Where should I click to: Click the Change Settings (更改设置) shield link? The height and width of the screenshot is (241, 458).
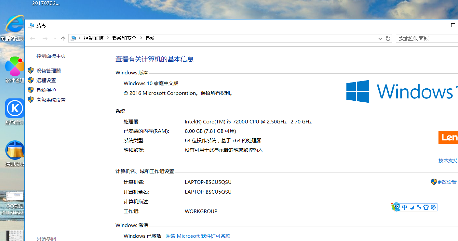(447, 182)
